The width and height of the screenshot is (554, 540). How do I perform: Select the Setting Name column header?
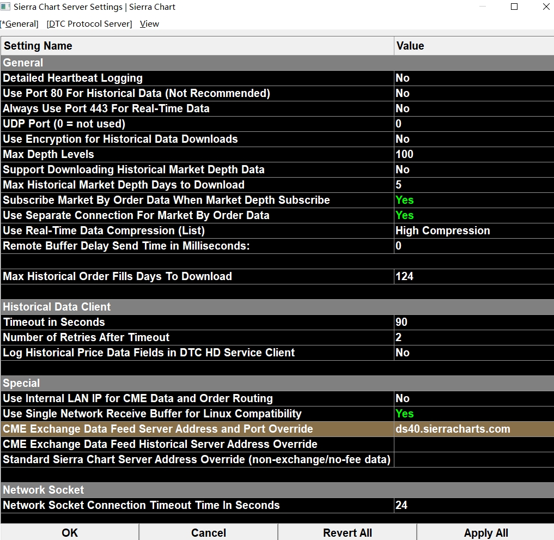(197, 46)
